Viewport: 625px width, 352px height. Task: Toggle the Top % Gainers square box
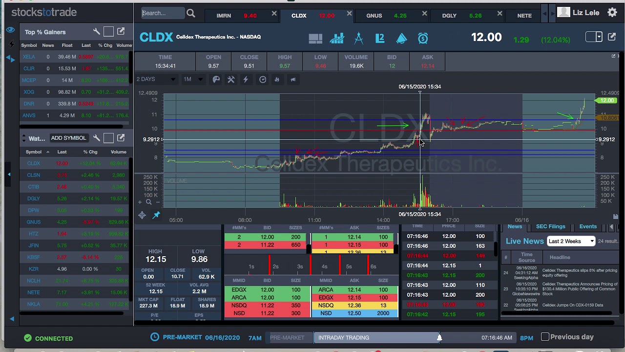click(x=108, y=32)
